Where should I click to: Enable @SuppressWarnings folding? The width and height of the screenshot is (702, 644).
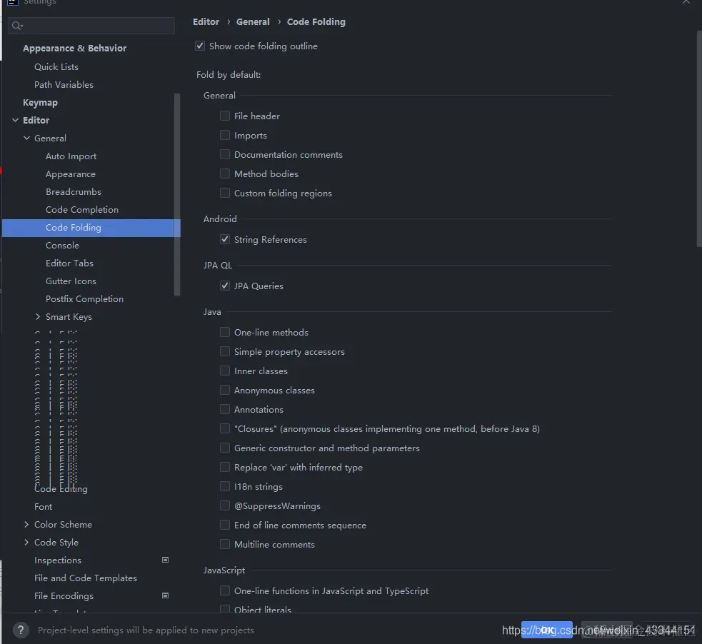tap(225, 505)
